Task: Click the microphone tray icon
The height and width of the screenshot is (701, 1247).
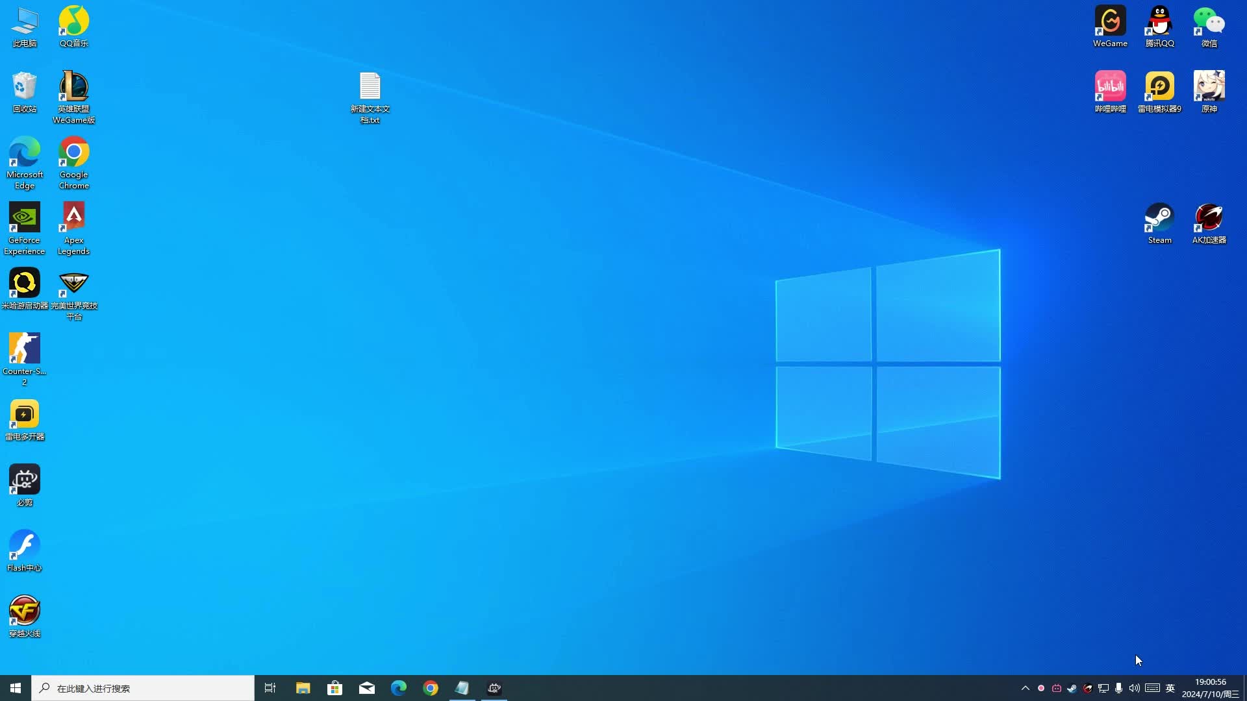Action: (x=1118, y=688)
